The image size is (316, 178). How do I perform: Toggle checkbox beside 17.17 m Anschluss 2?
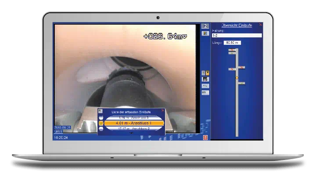pos(101,128)
